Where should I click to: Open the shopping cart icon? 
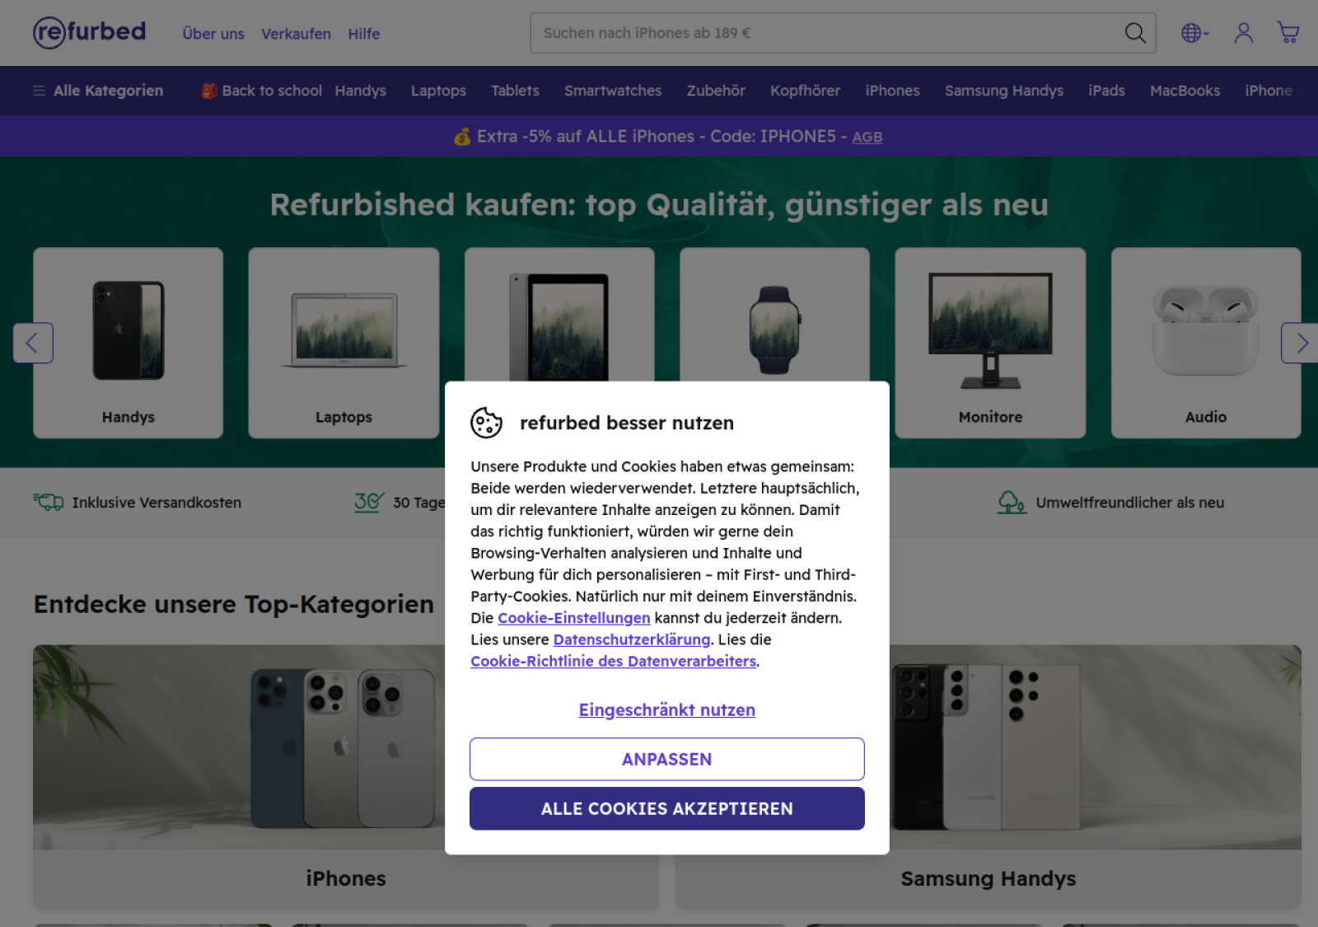pos(1288,33)
